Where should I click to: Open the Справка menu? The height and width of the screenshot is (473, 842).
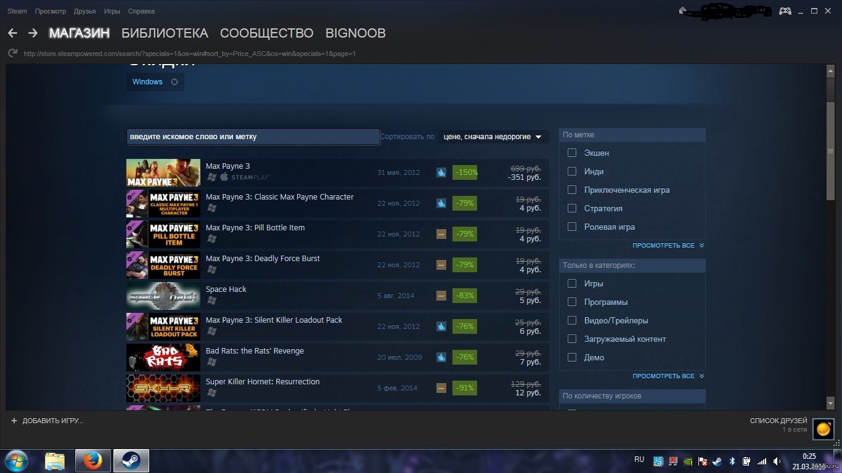(x=141, y=11)
